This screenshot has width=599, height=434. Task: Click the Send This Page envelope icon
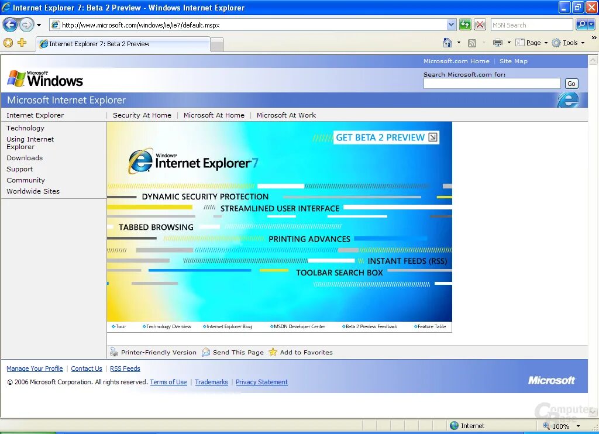(x=206, y=352)
